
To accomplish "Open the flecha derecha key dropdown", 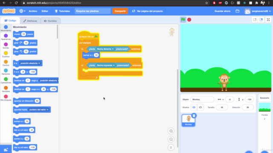I will (x=105, y=49).
